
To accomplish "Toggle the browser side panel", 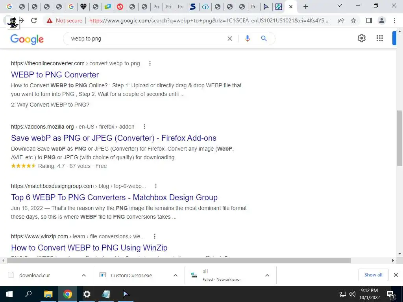I will 369,20.
